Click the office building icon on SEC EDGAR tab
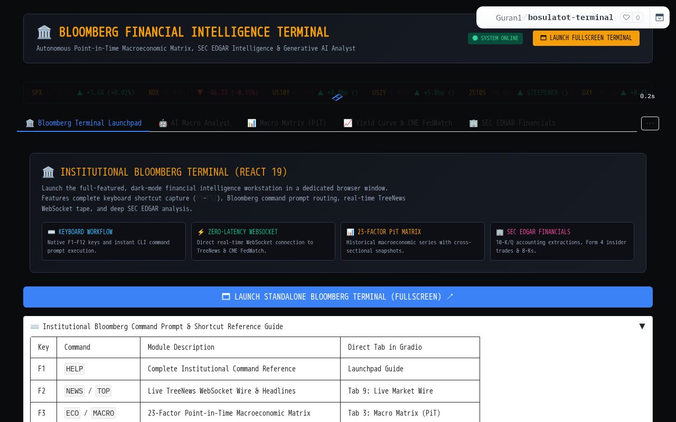The image size is (676, 422). 473,123
